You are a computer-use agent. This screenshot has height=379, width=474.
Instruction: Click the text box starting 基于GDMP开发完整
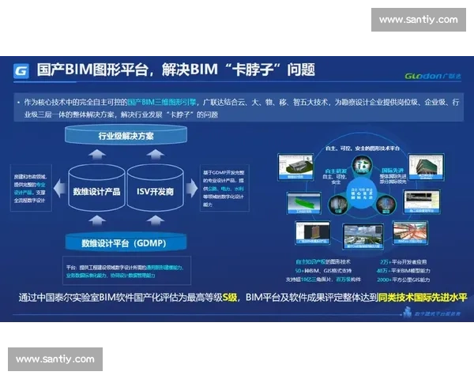(224, 188)
